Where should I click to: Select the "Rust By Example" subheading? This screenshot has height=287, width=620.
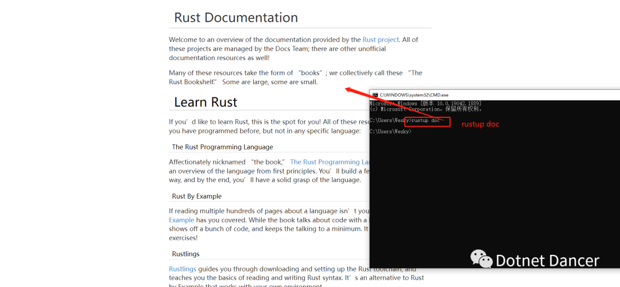coord(197,196)
